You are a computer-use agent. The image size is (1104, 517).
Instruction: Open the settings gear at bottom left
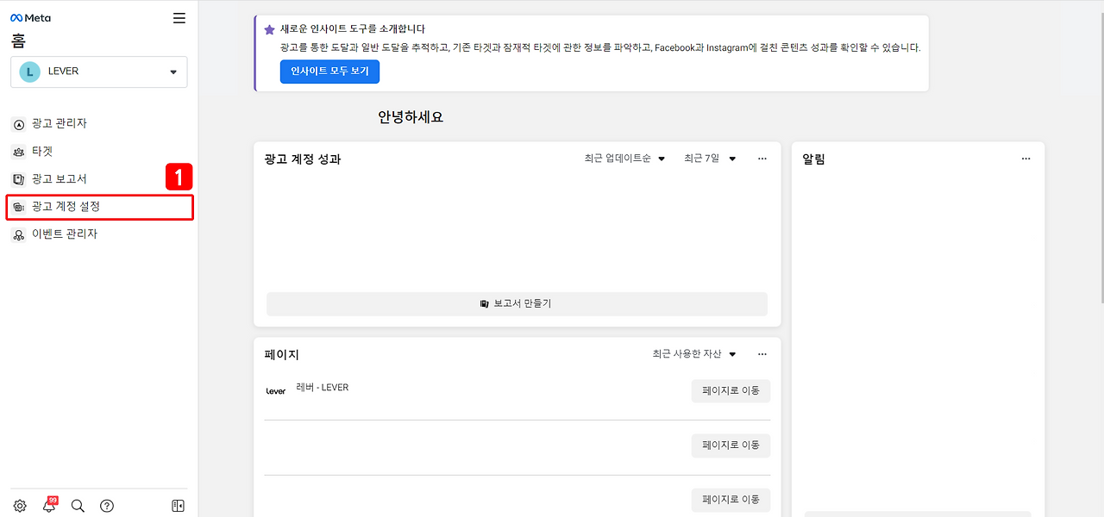tap(19, 506)
